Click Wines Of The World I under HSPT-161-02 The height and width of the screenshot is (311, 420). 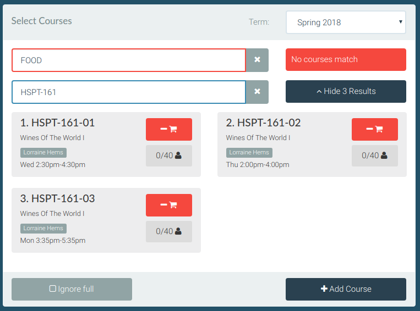point(258,138)
